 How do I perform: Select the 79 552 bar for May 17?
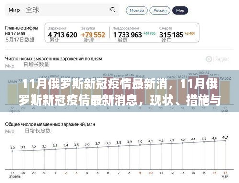coord(225,93)
